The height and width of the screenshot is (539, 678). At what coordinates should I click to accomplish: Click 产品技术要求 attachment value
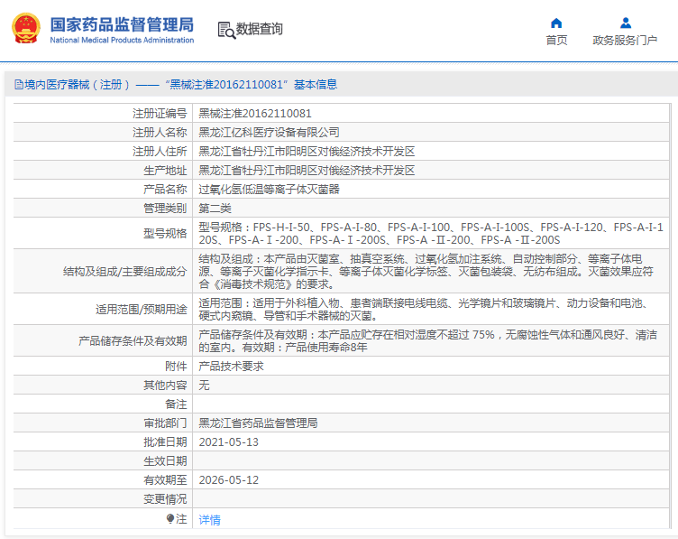(x=231, y=367)
